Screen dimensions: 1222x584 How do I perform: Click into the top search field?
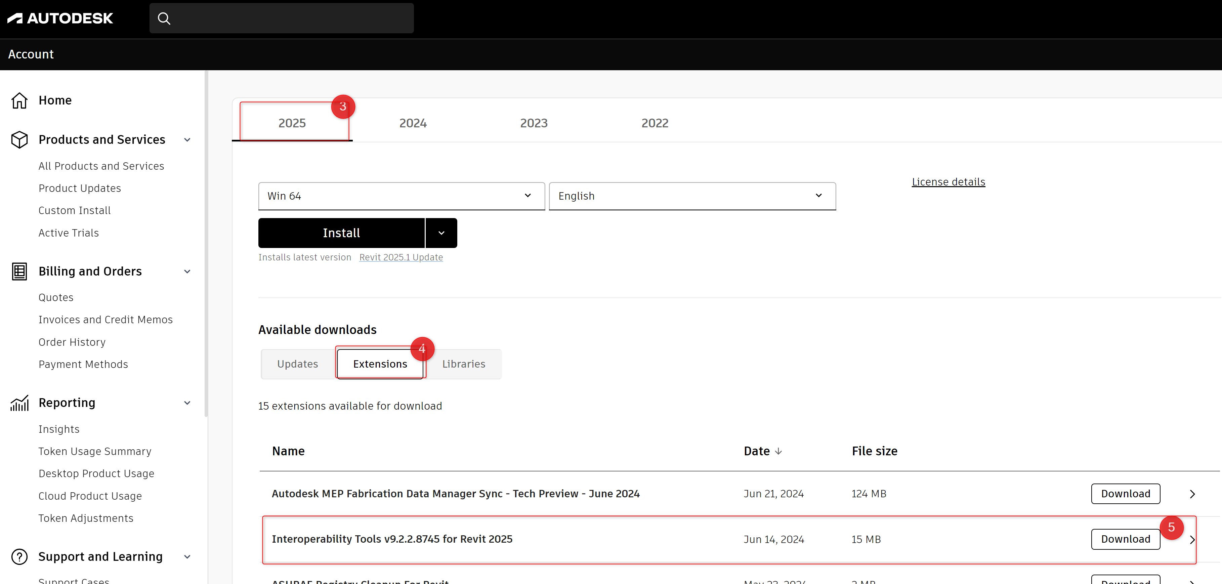289,18
